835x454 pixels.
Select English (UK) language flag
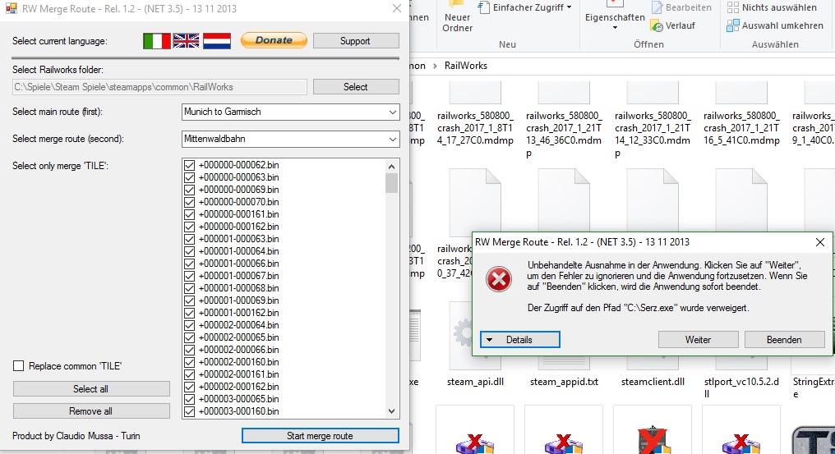(187, 41)
